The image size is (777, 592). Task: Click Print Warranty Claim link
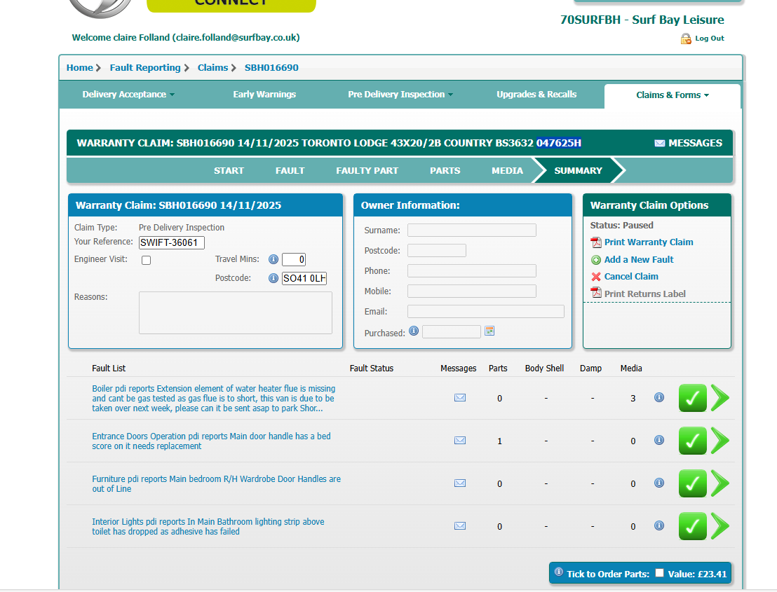[649, 242]
